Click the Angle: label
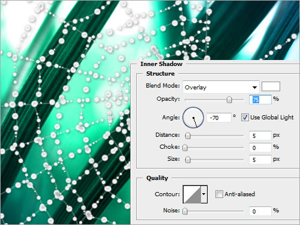 click(171, 118)
